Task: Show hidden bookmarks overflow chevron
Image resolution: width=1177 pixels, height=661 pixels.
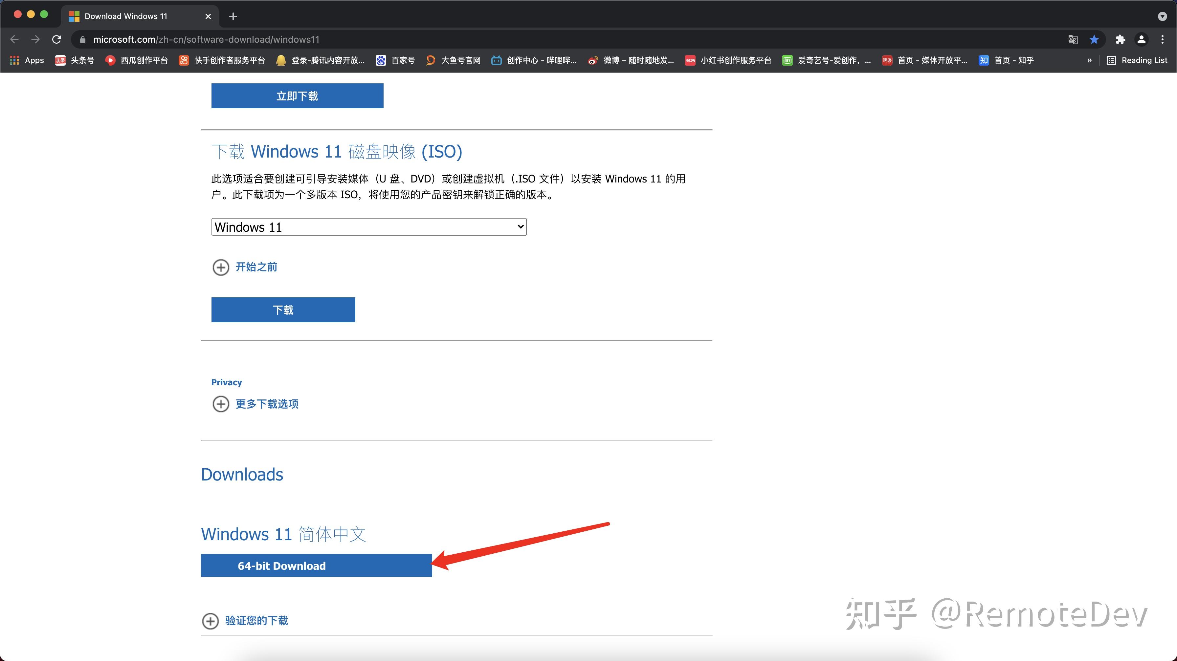Action: click(x=1089, y=60)
